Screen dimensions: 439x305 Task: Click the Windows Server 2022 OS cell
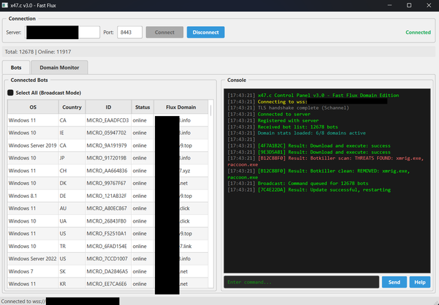(x=32, y=259)
